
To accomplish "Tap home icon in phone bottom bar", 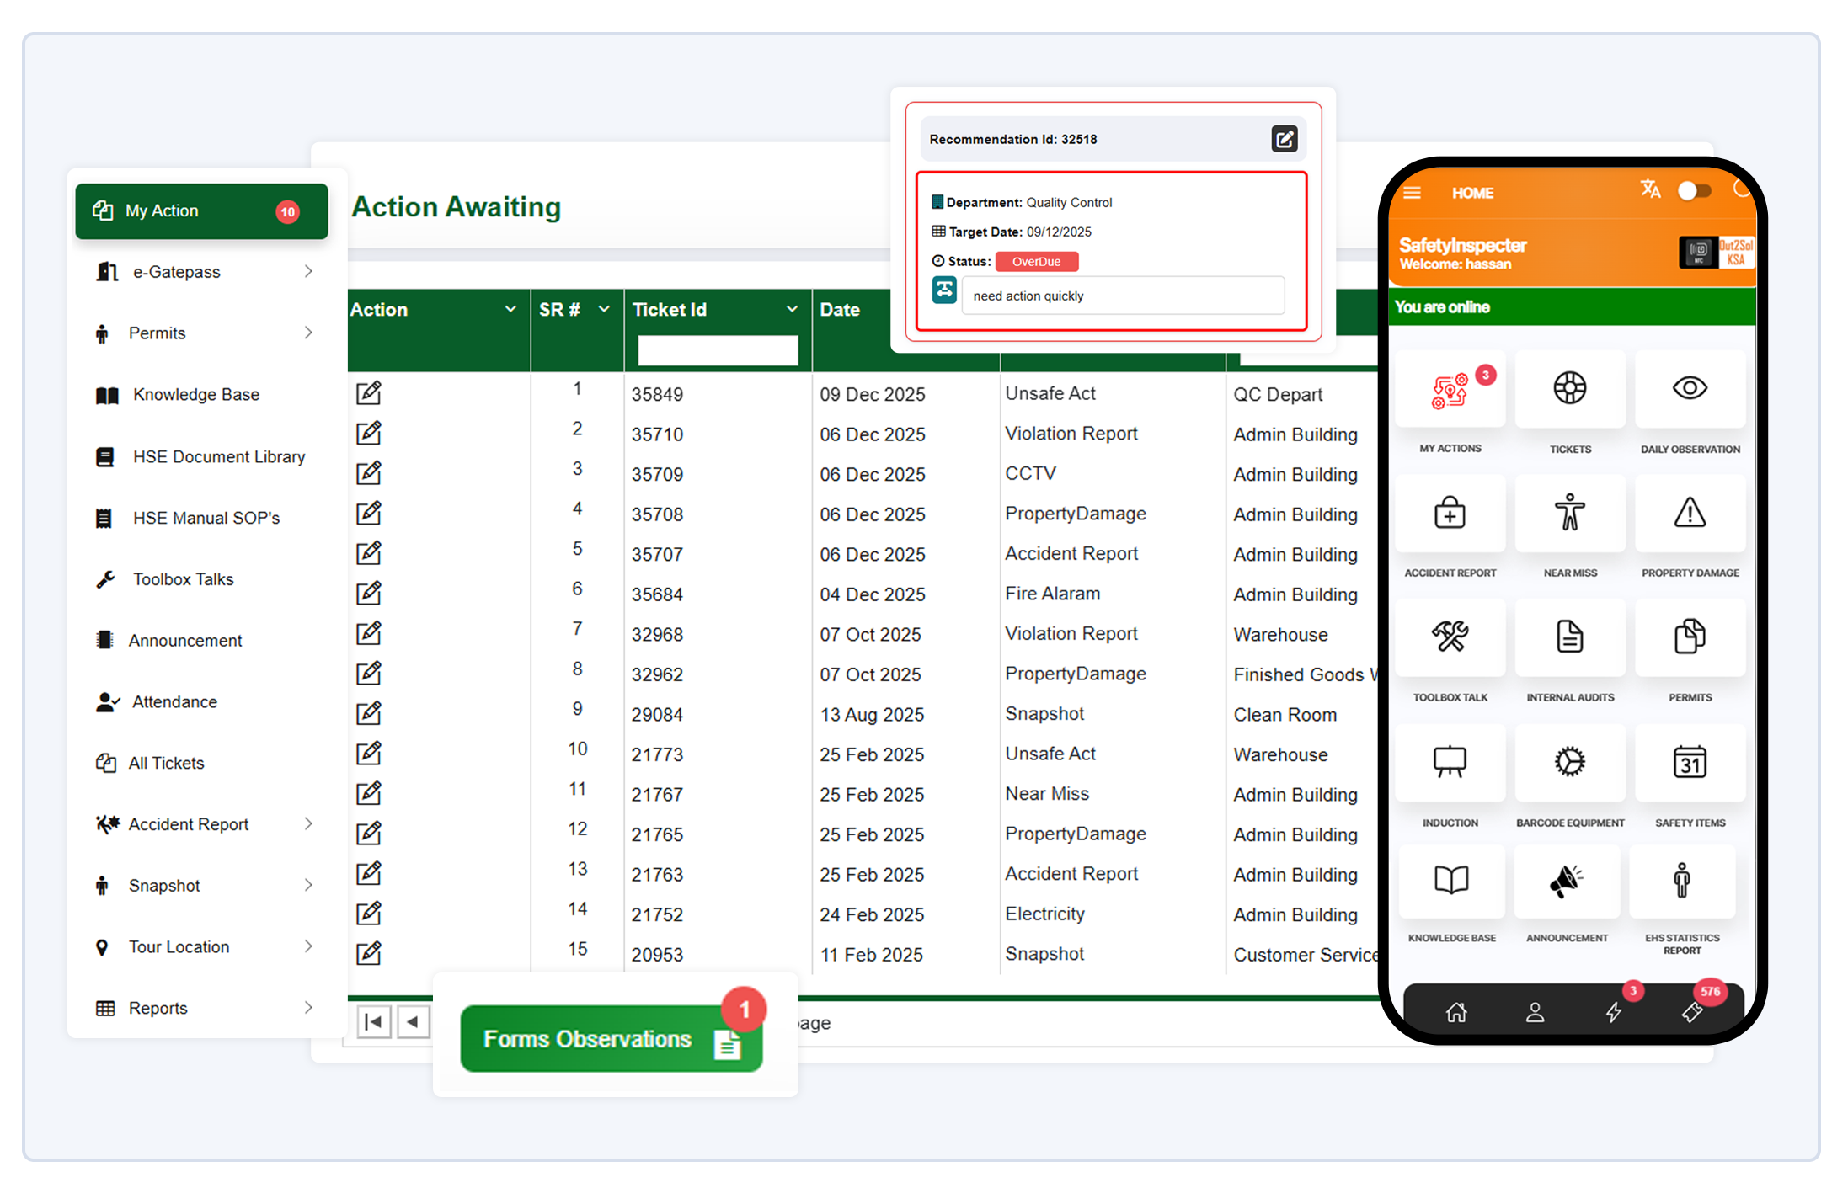I will pos(1456,1012).
